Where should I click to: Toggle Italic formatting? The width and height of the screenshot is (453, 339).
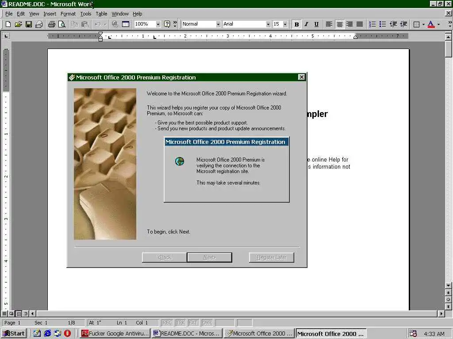(x=306, y=24)
